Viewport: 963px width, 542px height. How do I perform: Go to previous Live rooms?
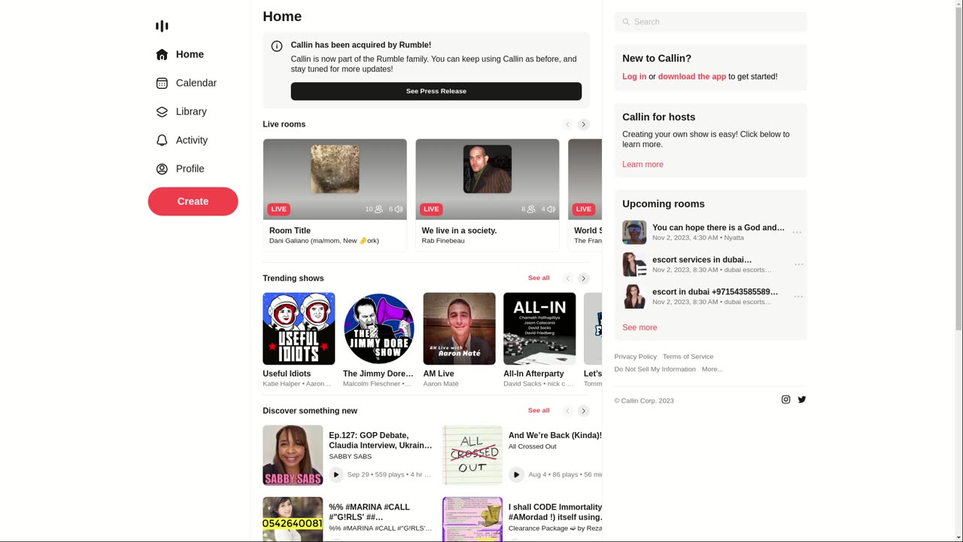(568, 124)
